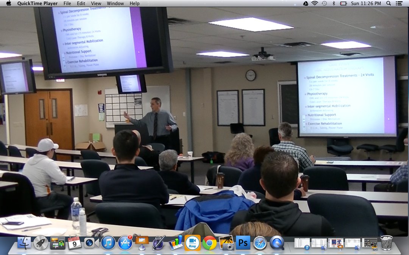Click the Apple menu logo
The height and width of the screenshot is (255, 409).
pyautogui.click(x=8, y=3)
